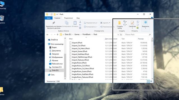Click the Up one level arrow

click(58, 34)
